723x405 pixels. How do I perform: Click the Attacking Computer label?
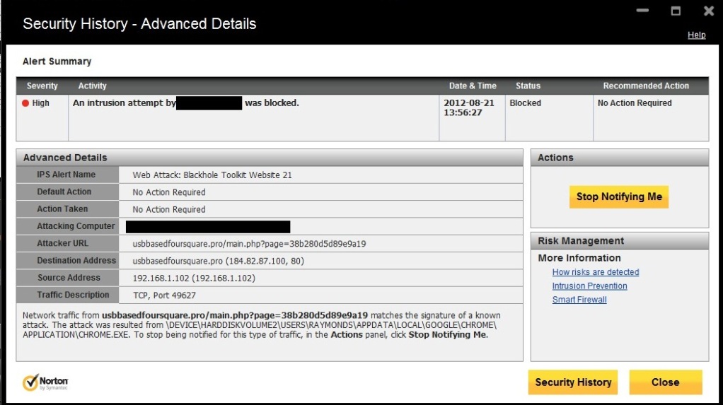point(76,226)
